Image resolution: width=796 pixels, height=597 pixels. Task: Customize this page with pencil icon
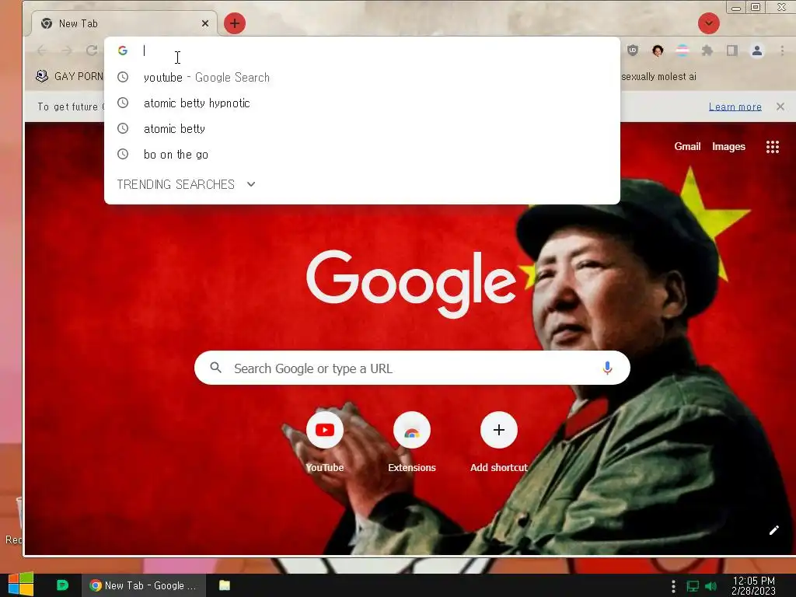773,530
